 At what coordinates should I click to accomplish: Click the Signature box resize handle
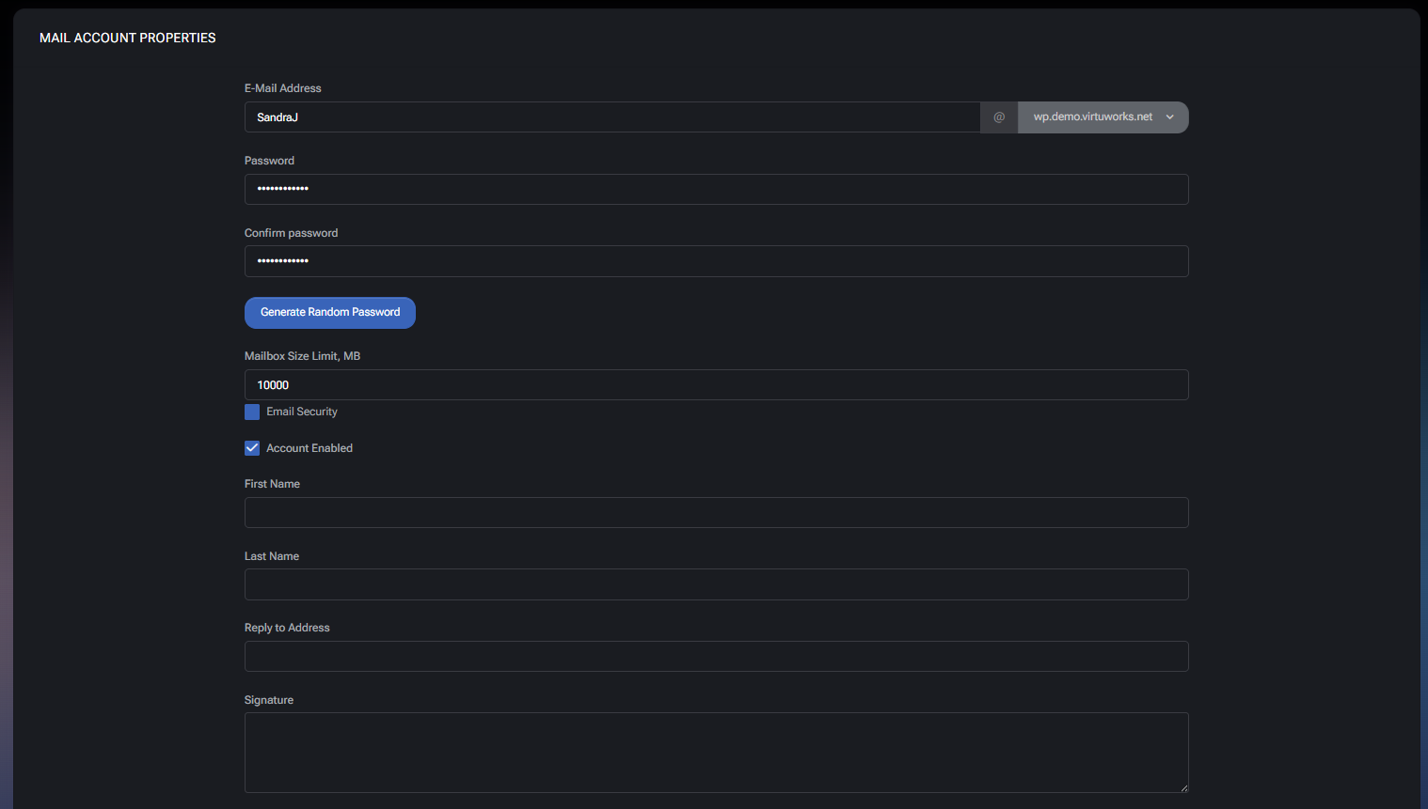pyautogui.click(x=1183, y=787)
